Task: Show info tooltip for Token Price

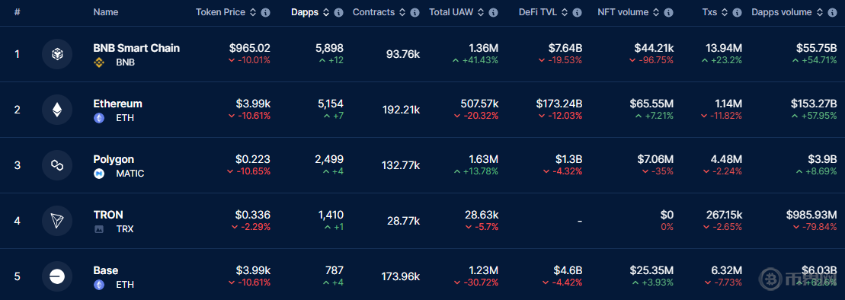Action: coord(266,12)
